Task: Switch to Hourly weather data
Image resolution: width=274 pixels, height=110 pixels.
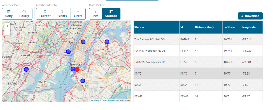Action: click(24, 14)
